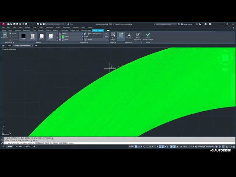Toggle polar tracking in status bar
The height and width of the screenshot is (177, 236).
(150, 147)
